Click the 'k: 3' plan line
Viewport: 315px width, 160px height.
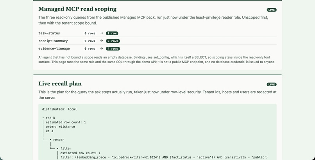click(49, 131)
